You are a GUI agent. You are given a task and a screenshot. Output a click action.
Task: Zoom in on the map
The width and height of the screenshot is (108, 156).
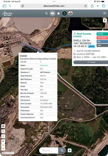click(3, 141)
